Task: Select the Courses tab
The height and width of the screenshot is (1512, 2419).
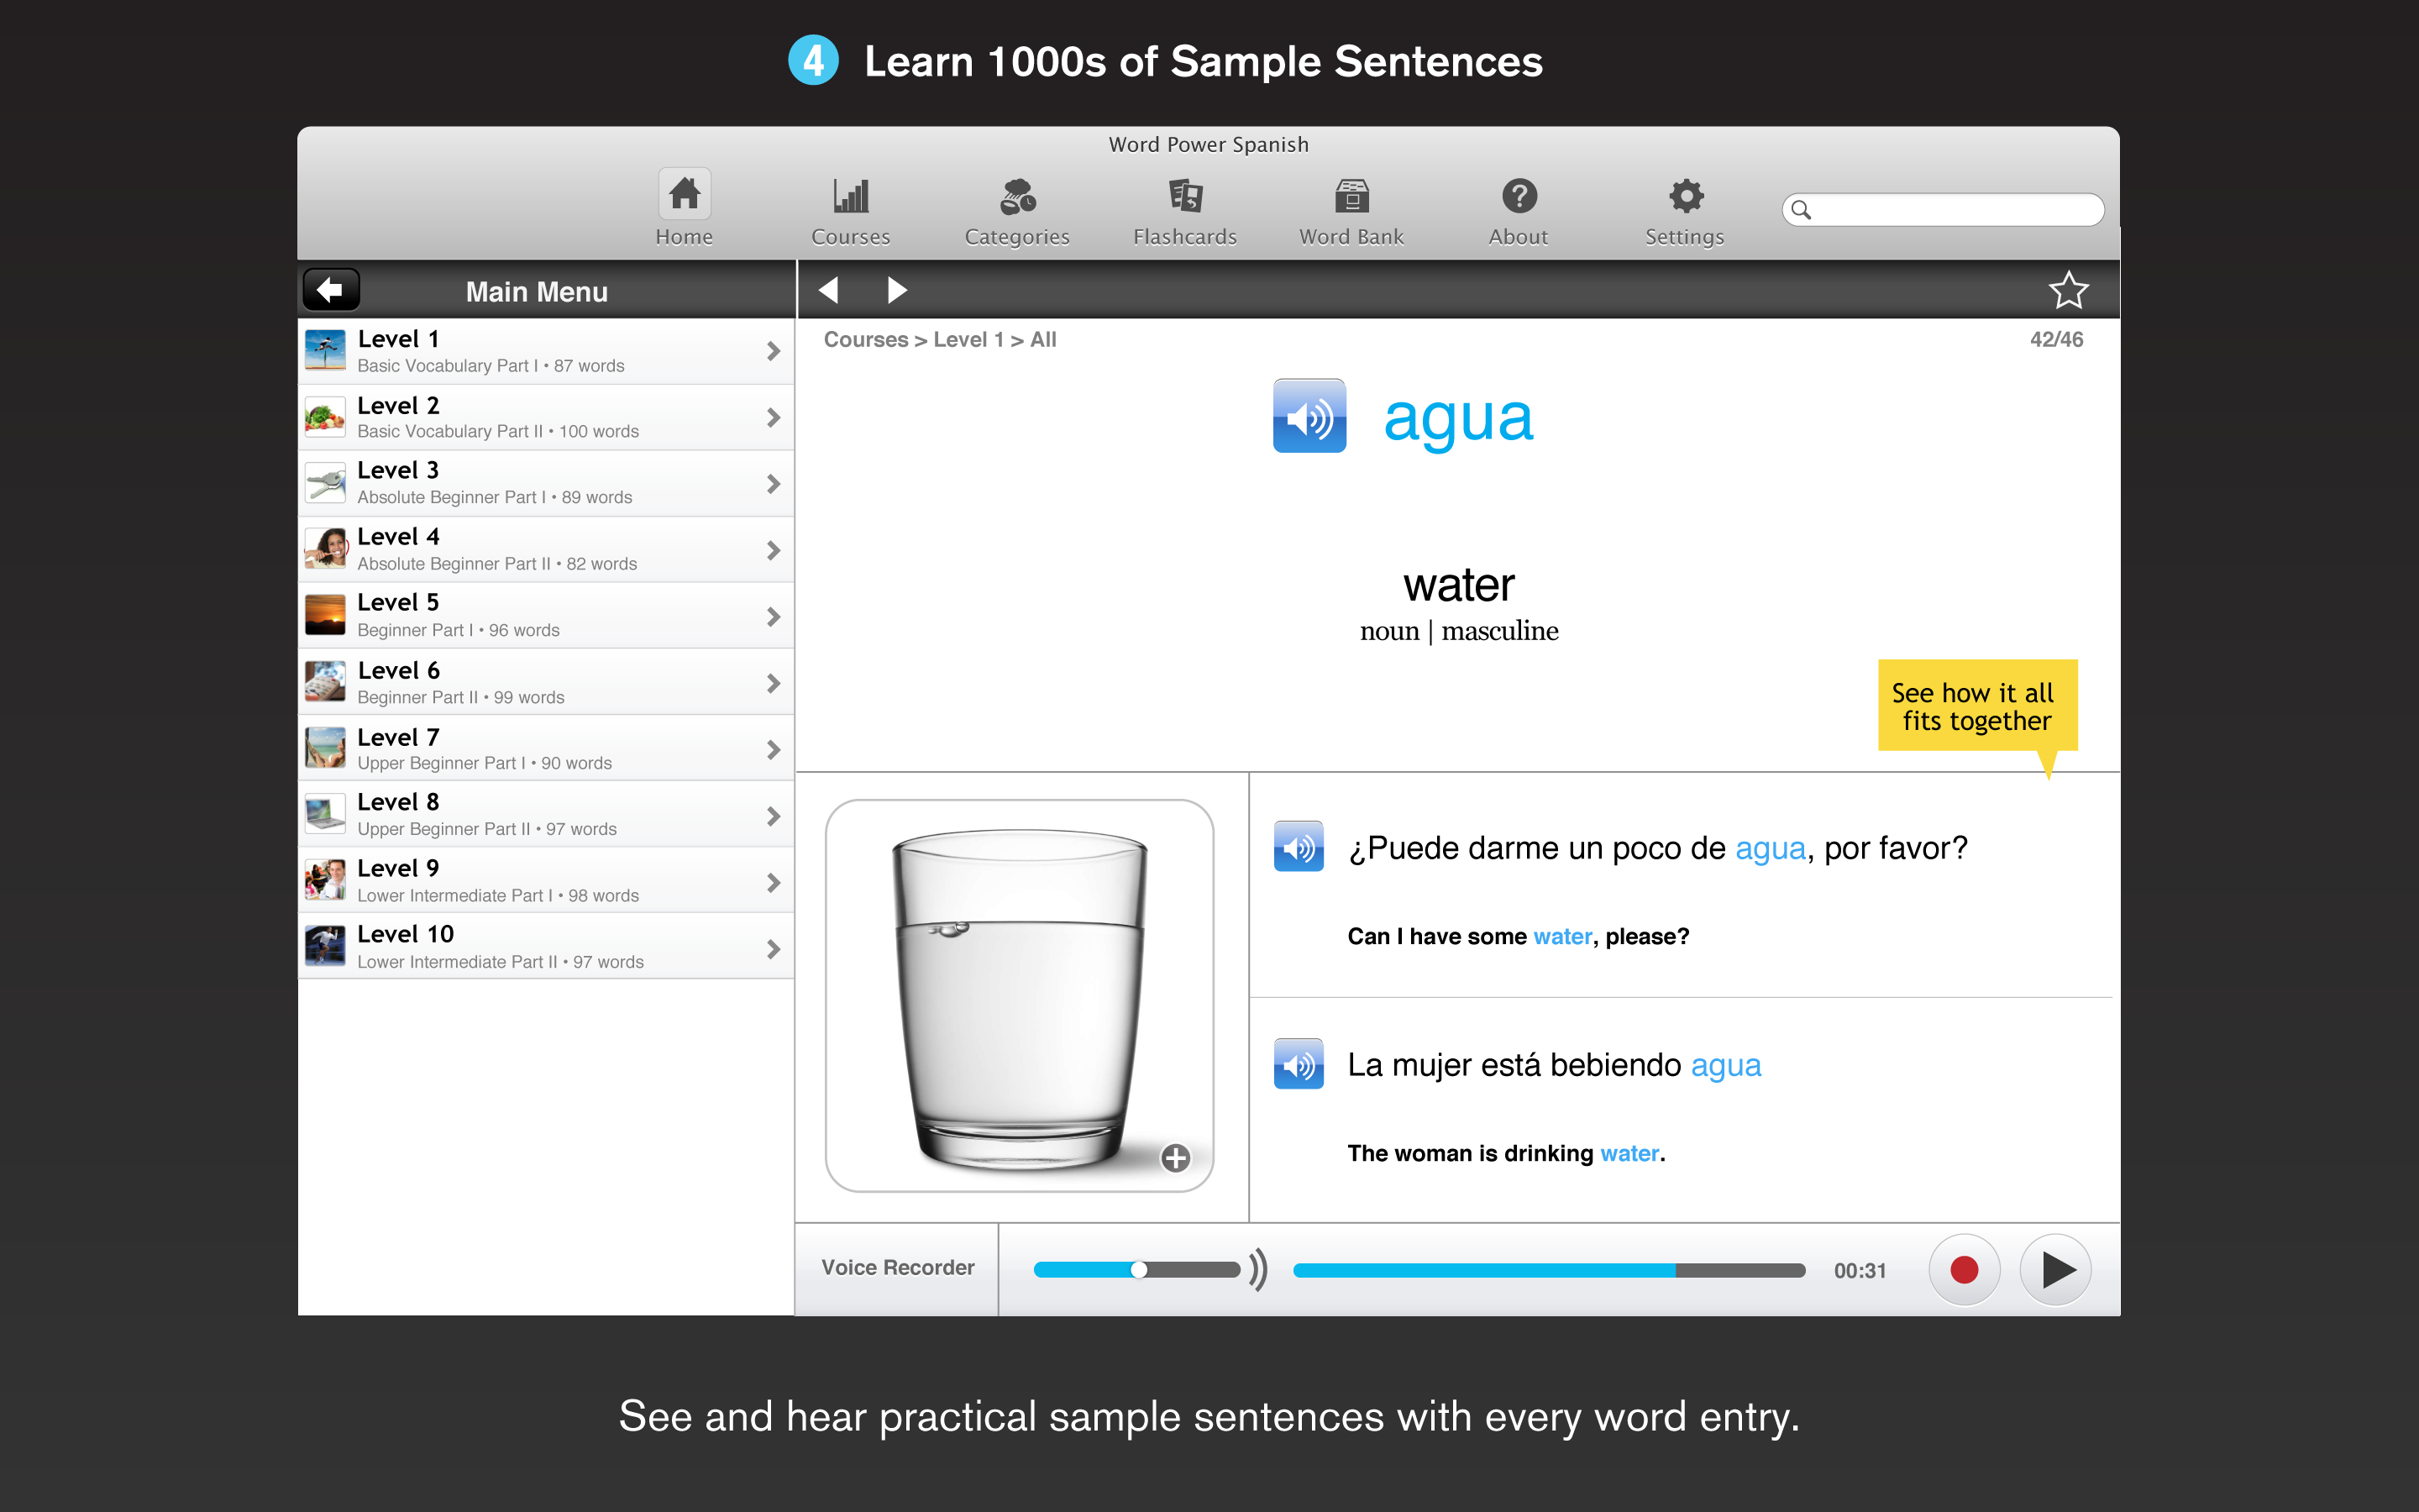Action: (852, 206)
